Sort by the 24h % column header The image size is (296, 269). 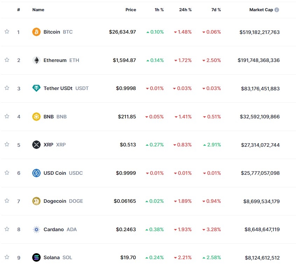185,10
